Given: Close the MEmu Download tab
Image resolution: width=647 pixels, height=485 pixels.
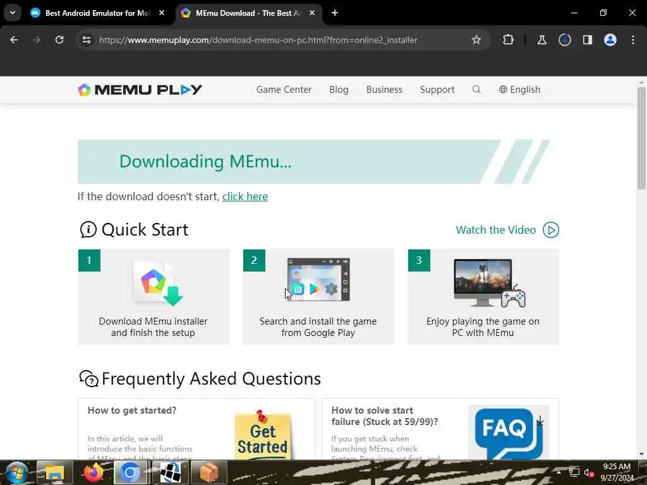Looking at the screenshot, I should coord(312,13).
